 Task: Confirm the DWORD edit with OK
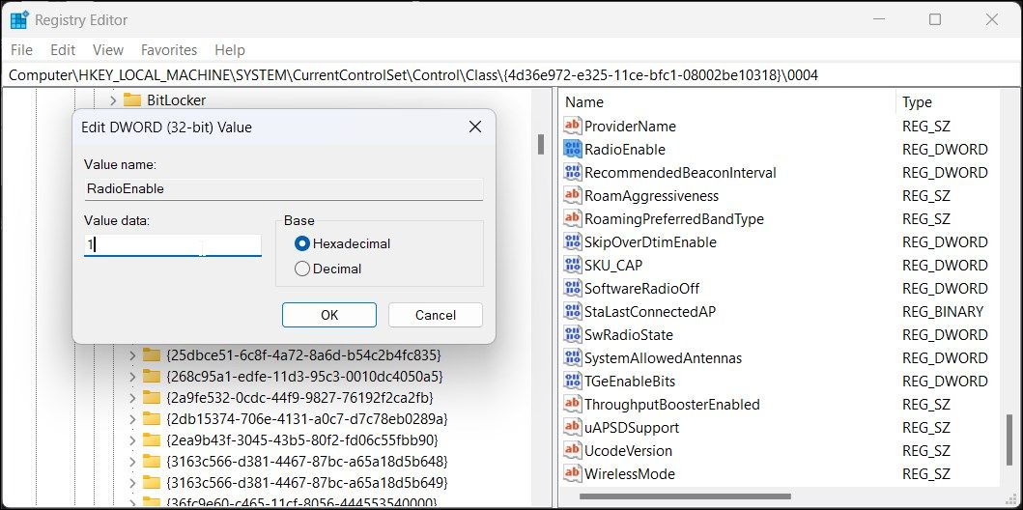(x=329, y=315)
